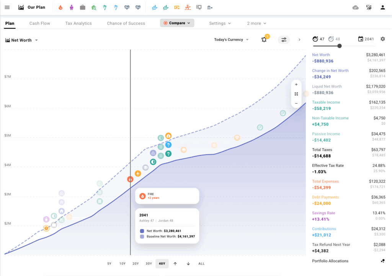
Task: Expand the Compare dropdown
Action: click(x=177, y=23)
